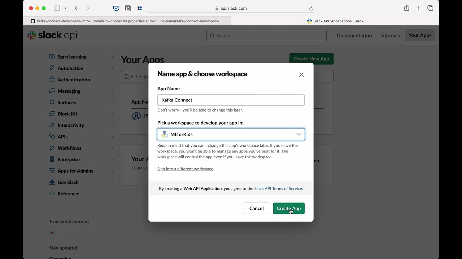Viewport: 462px width, 259px height.
Task: Open a new tab with plus icon
Action: tap(418, 8)
